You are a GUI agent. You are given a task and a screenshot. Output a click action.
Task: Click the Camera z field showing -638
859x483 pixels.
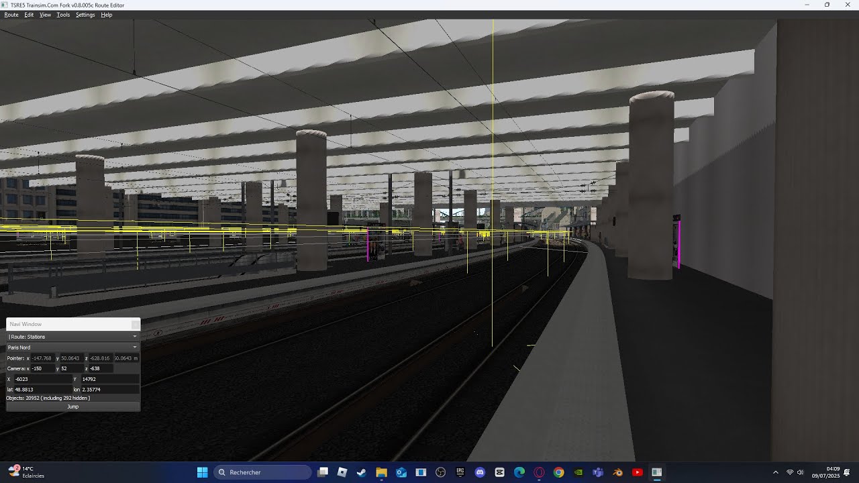[100, 368]
